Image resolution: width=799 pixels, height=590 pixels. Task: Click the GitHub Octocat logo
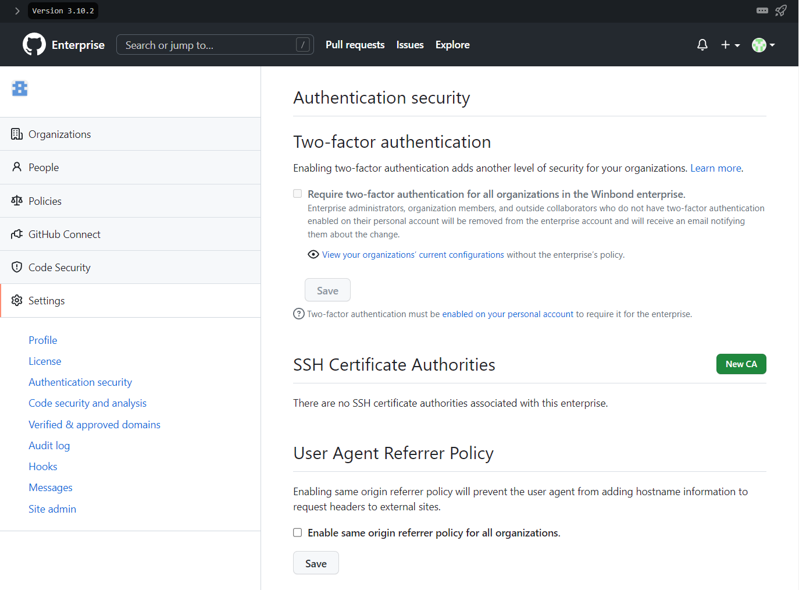34,45
